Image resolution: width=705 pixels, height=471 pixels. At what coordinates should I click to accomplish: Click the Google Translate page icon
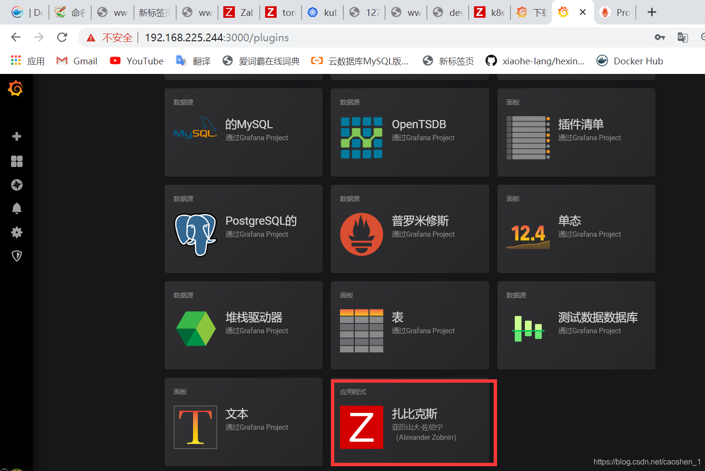tap(682, 37)
